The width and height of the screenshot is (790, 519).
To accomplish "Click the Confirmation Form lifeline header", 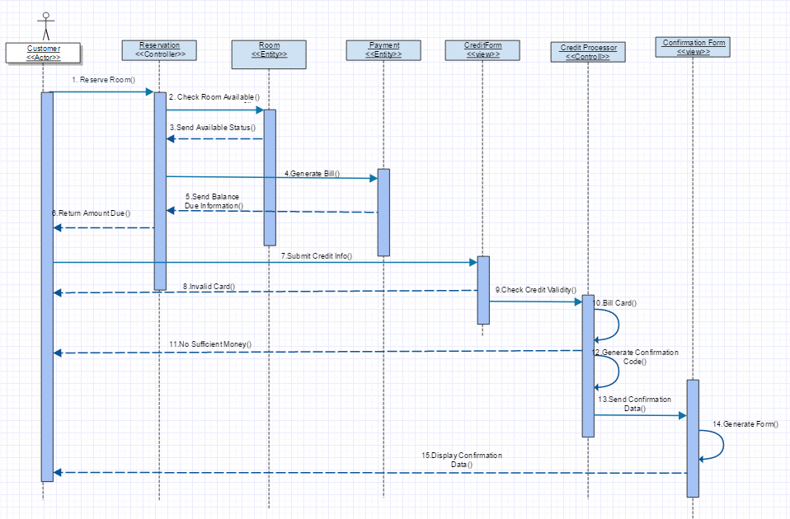I will click(693, 47).
